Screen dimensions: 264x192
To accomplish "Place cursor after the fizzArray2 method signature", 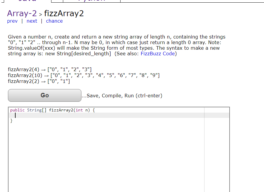I will (96, 110).
